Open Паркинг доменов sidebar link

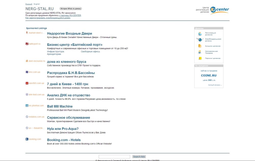click(x=213, y=58)
